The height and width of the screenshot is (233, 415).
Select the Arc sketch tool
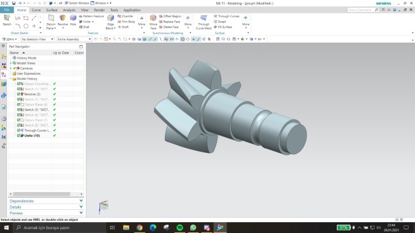click(18, 26)
